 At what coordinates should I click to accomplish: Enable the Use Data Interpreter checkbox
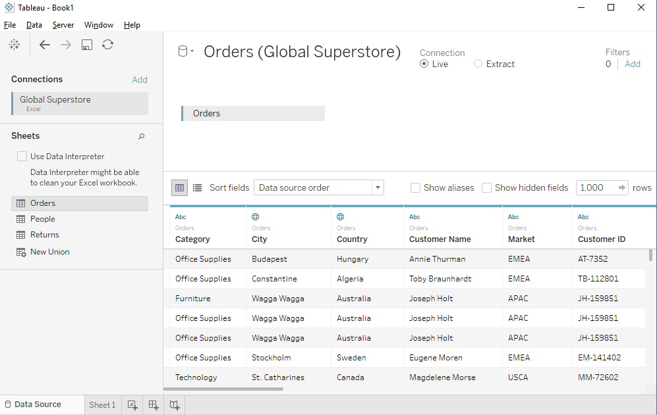click(22, 157)
